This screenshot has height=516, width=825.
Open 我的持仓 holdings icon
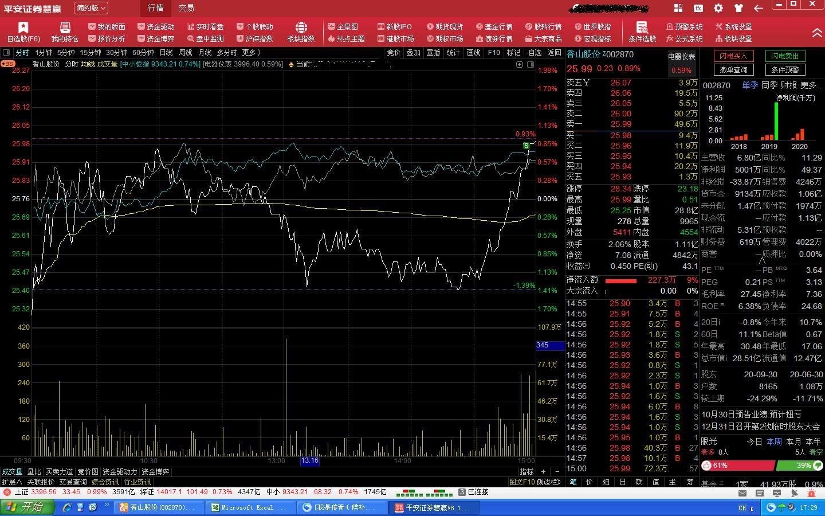[65, 32]
